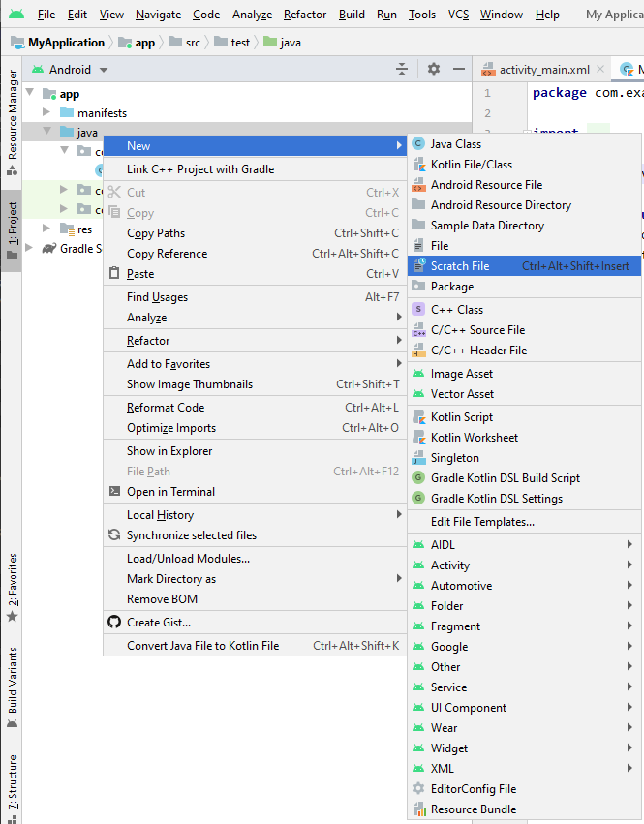Click the EditorConfig File gear icon
This screenshot has width=644, height=824.
(x=418, y=789)
